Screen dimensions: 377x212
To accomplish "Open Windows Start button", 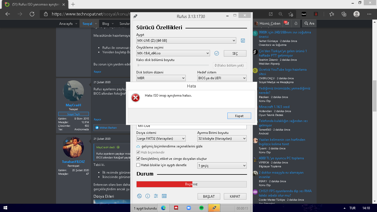I will click(5, 208).
